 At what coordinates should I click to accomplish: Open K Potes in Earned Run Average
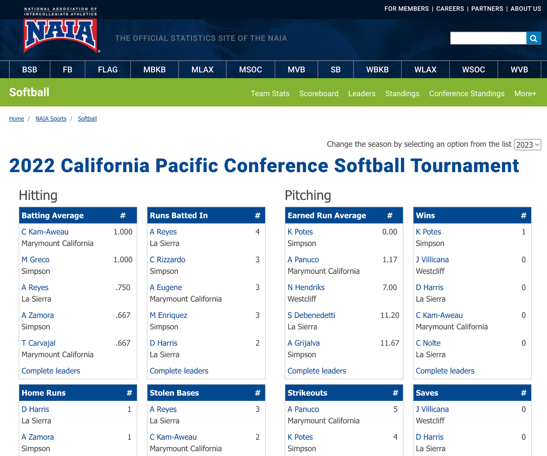coord(300,232)
